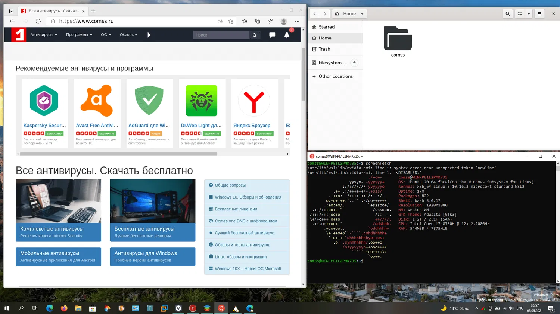
Task: Open the Files hamburger menu
Action: click(539, 14)
